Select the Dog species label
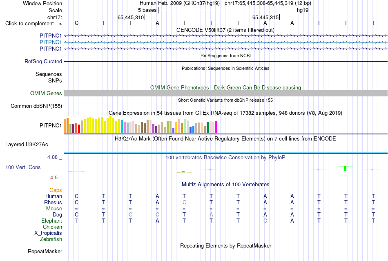The image size is (388, 261). pos(57,215)
